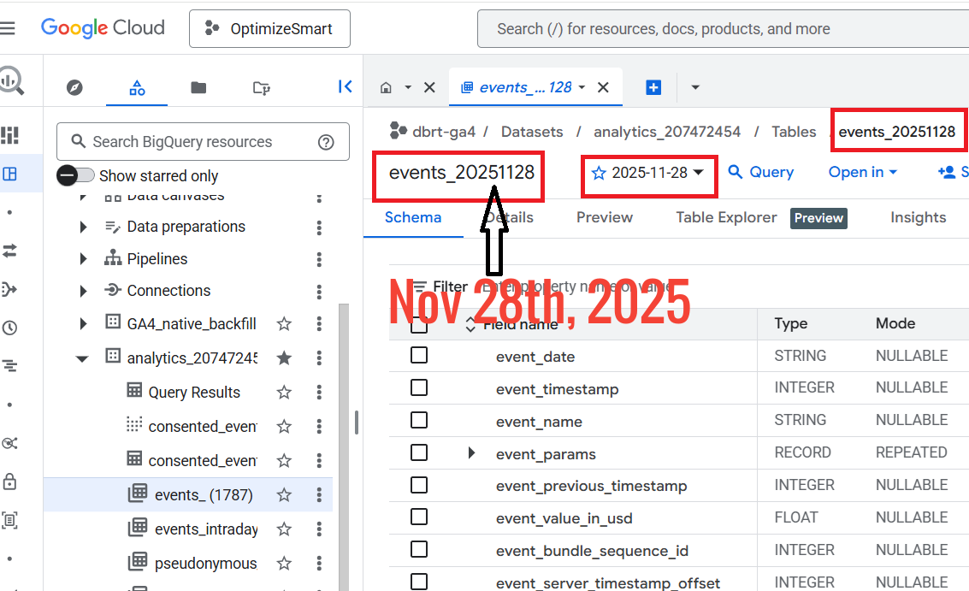Image resolution: width=969 pixels, height=591 pixels.
Task: Click help icon in search resources box
Action: 326,142
